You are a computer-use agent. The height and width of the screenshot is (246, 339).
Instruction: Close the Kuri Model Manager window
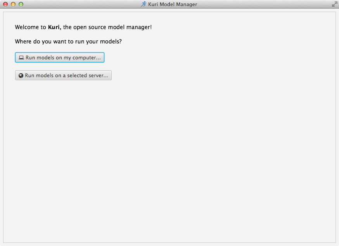pyautogui.click(x=5, y=4)
